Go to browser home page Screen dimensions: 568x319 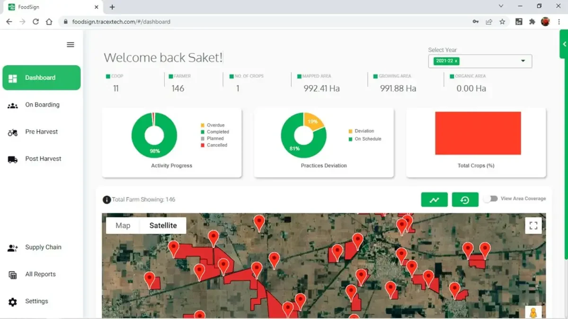point(49,22)
